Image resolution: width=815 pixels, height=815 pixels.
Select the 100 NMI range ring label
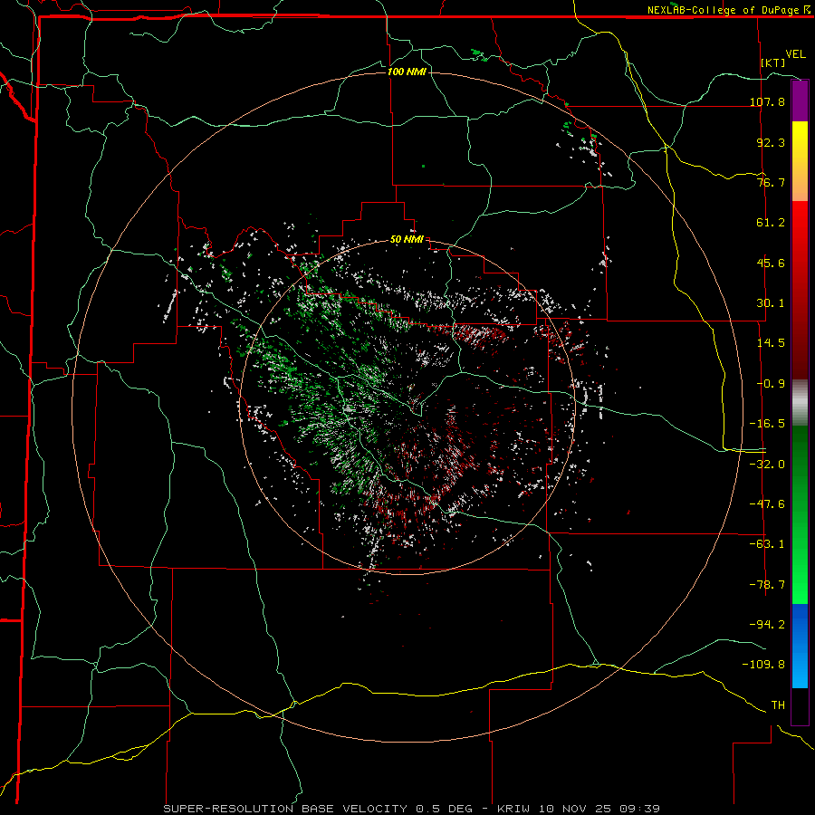pyautogui.click(x=407, y=72)
